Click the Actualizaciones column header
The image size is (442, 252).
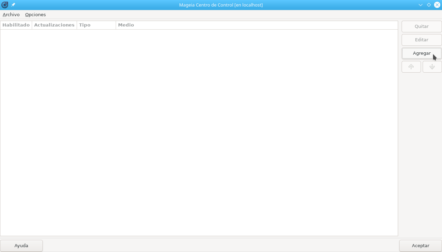(x=55, y=25)
